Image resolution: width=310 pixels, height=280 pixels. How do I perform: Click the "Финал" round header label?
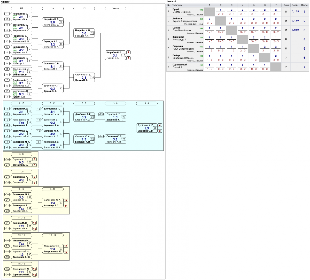click(115, 9)
